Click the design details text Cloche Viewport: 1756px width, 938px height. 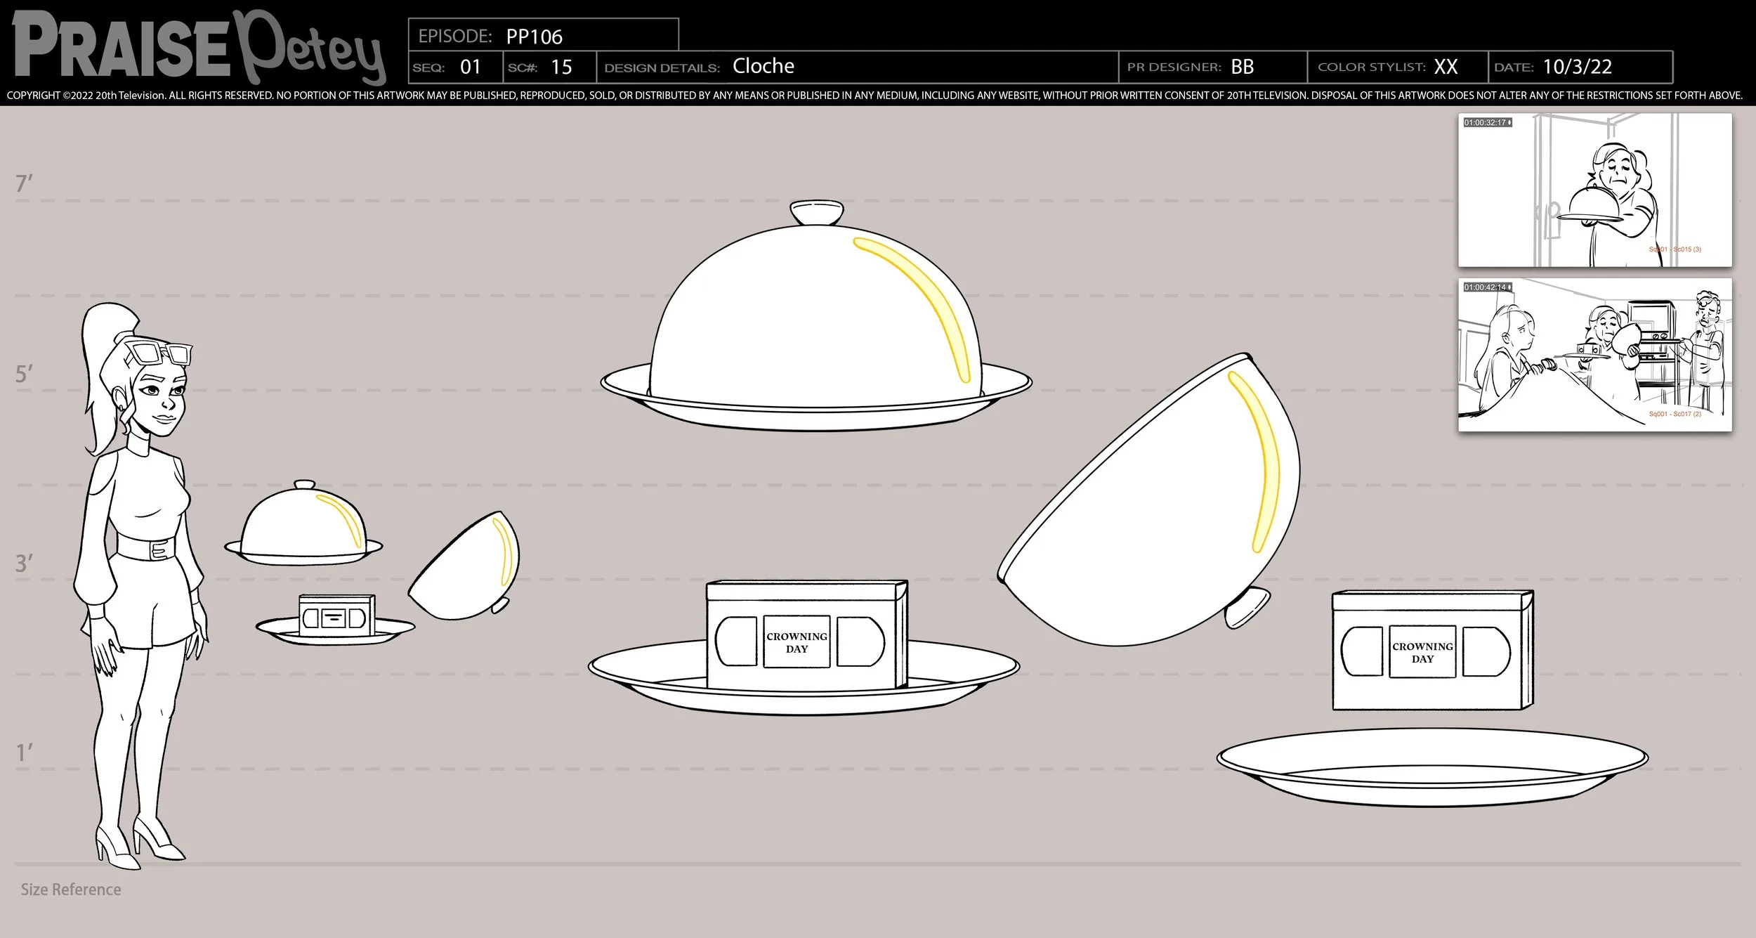[764, 66]
